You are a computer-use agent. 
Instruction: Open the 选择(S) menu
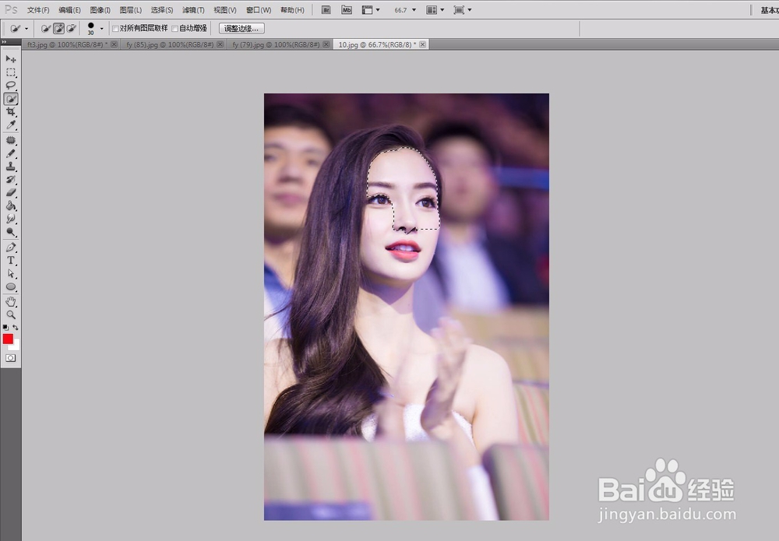[162, 10]
